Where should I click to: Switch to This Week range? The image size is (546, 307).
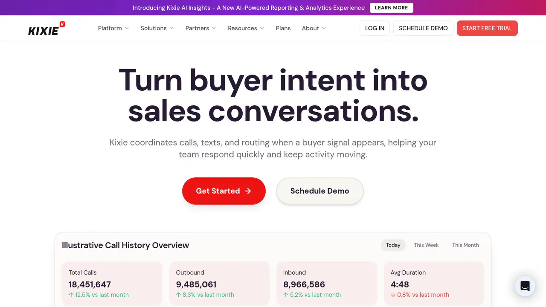pos(426,245)
